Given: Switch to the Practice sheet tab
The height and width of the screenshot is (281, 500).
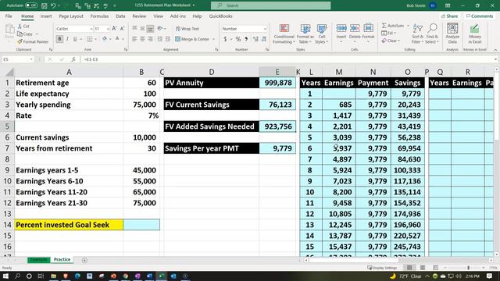Looking at the screenshot, I should [62, 260].
